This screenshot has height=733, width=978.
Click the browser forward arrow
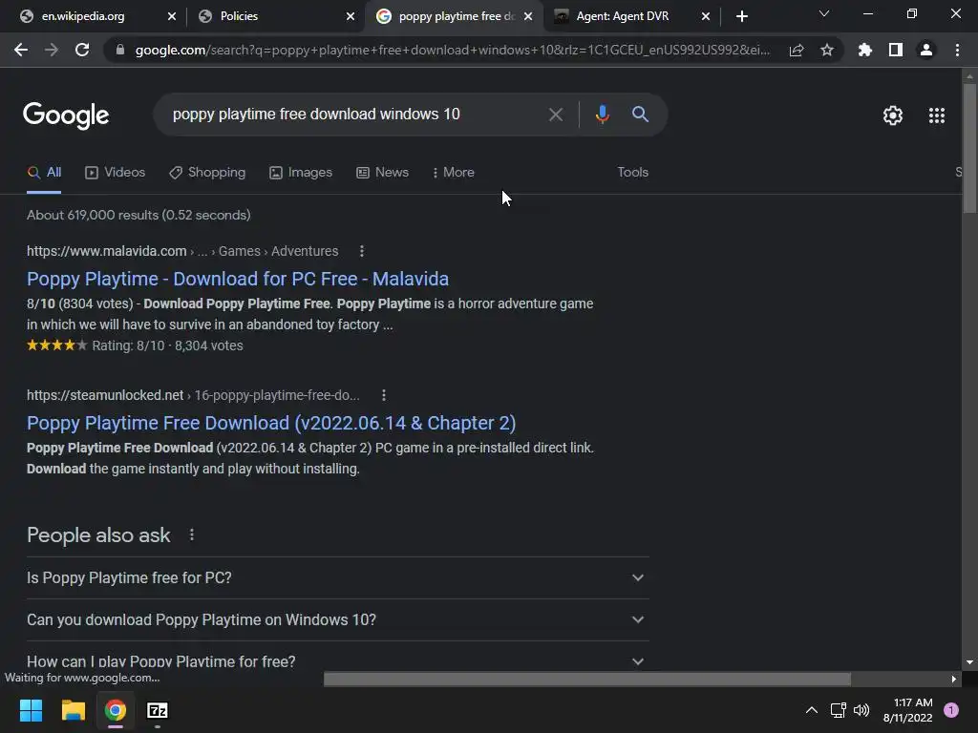point(52,50)
